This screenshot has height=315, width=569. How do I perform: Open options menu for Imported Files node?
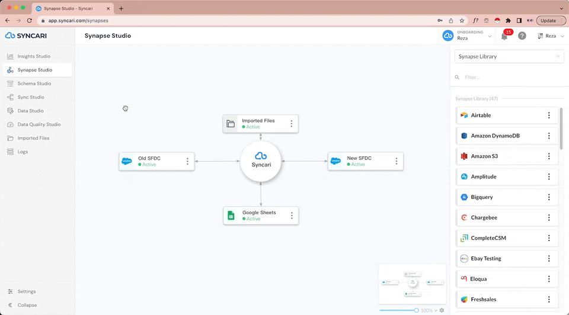click(292, 124)
